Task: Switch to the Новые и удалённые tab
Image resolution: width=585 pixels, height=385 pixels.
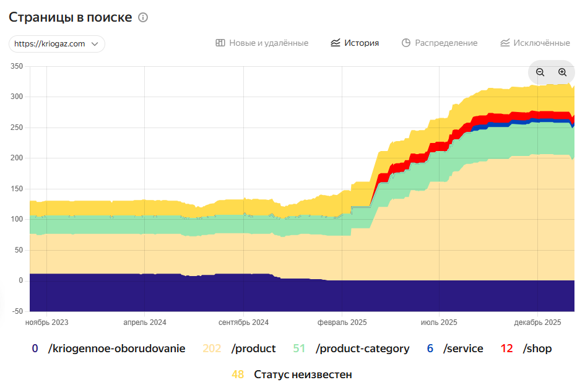Action: [x=268, y=43]
